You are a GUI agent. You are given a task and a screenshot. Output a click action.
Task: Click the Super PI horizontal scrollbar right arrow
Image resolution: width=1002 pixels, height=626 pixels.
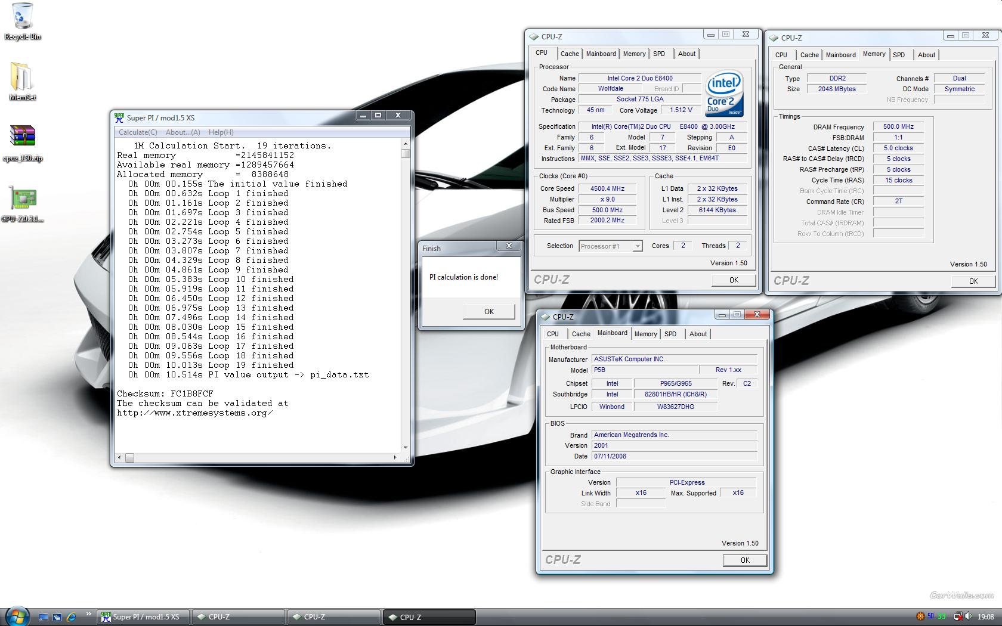click(395, 457)
